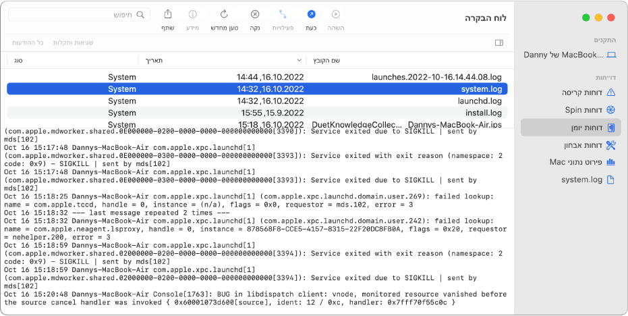
Task: Click the 'BUG in libdispatch client' log line
Action: click(256, 298)
